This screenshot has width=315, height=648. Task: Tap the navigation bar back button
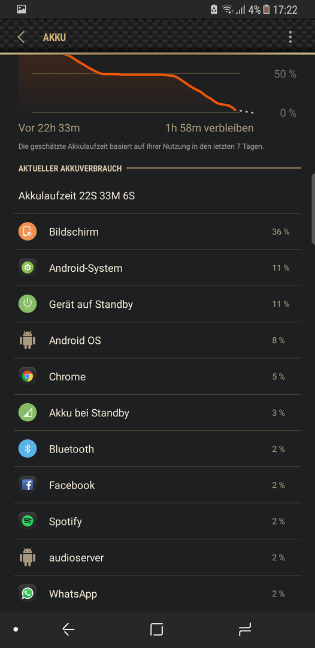pos(68,629)
